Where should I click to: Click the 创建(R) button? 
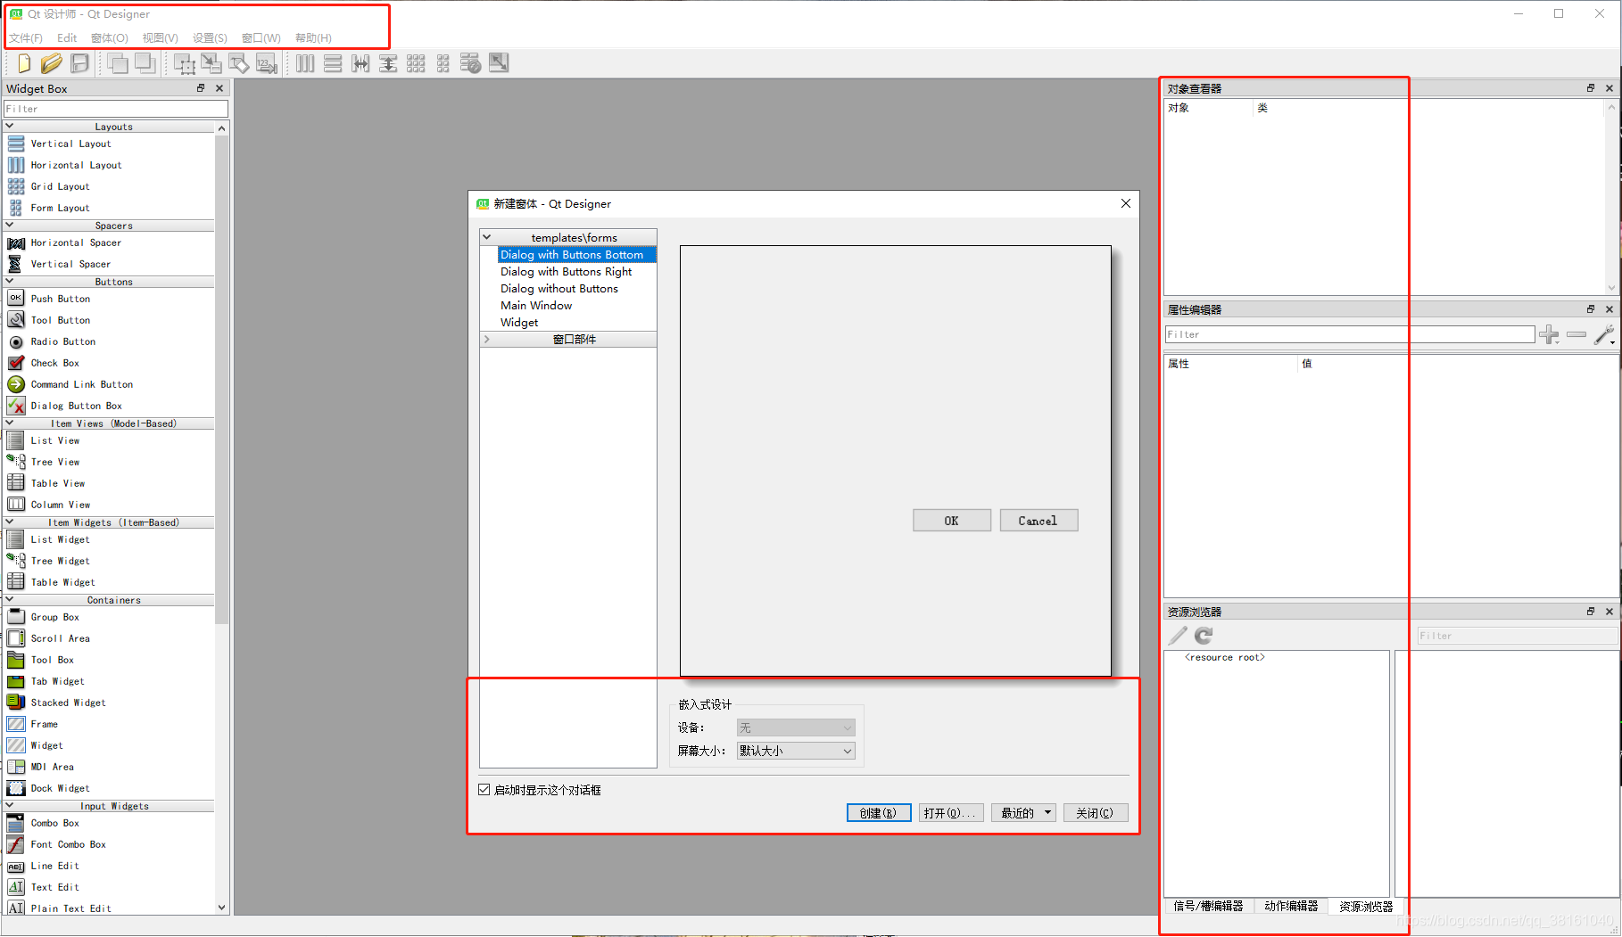point(879,813)
